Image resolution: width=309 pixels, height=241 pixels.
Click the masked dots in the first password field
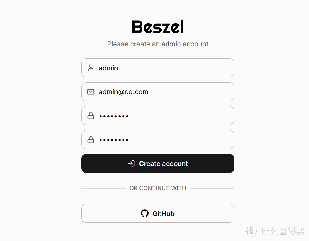coord(114,116)
